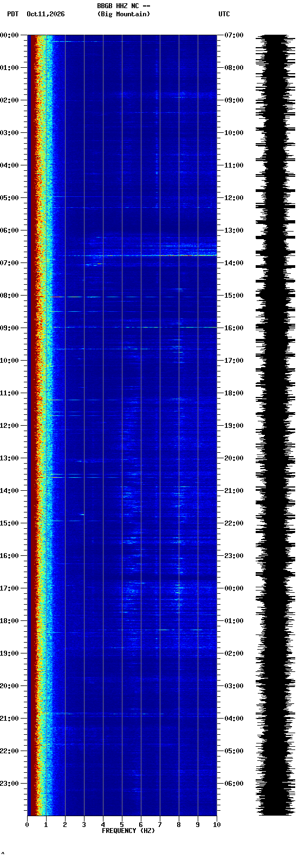Click the 23:00 label on UTC axis
The height and width of the screenshot is (859, 299).
point(234,556)
